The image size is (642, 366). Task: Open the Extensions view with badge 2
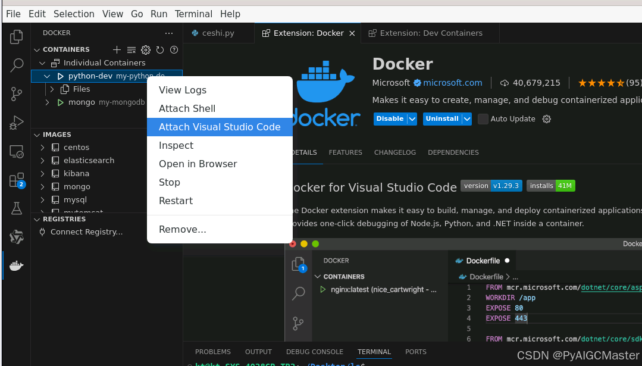[x=17, y=180]
